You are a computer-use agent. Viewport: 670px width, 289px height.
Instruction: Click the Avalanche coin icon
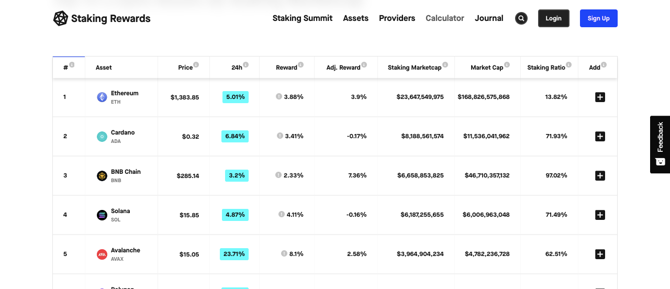pyautogui.click(x=102, y=254)
